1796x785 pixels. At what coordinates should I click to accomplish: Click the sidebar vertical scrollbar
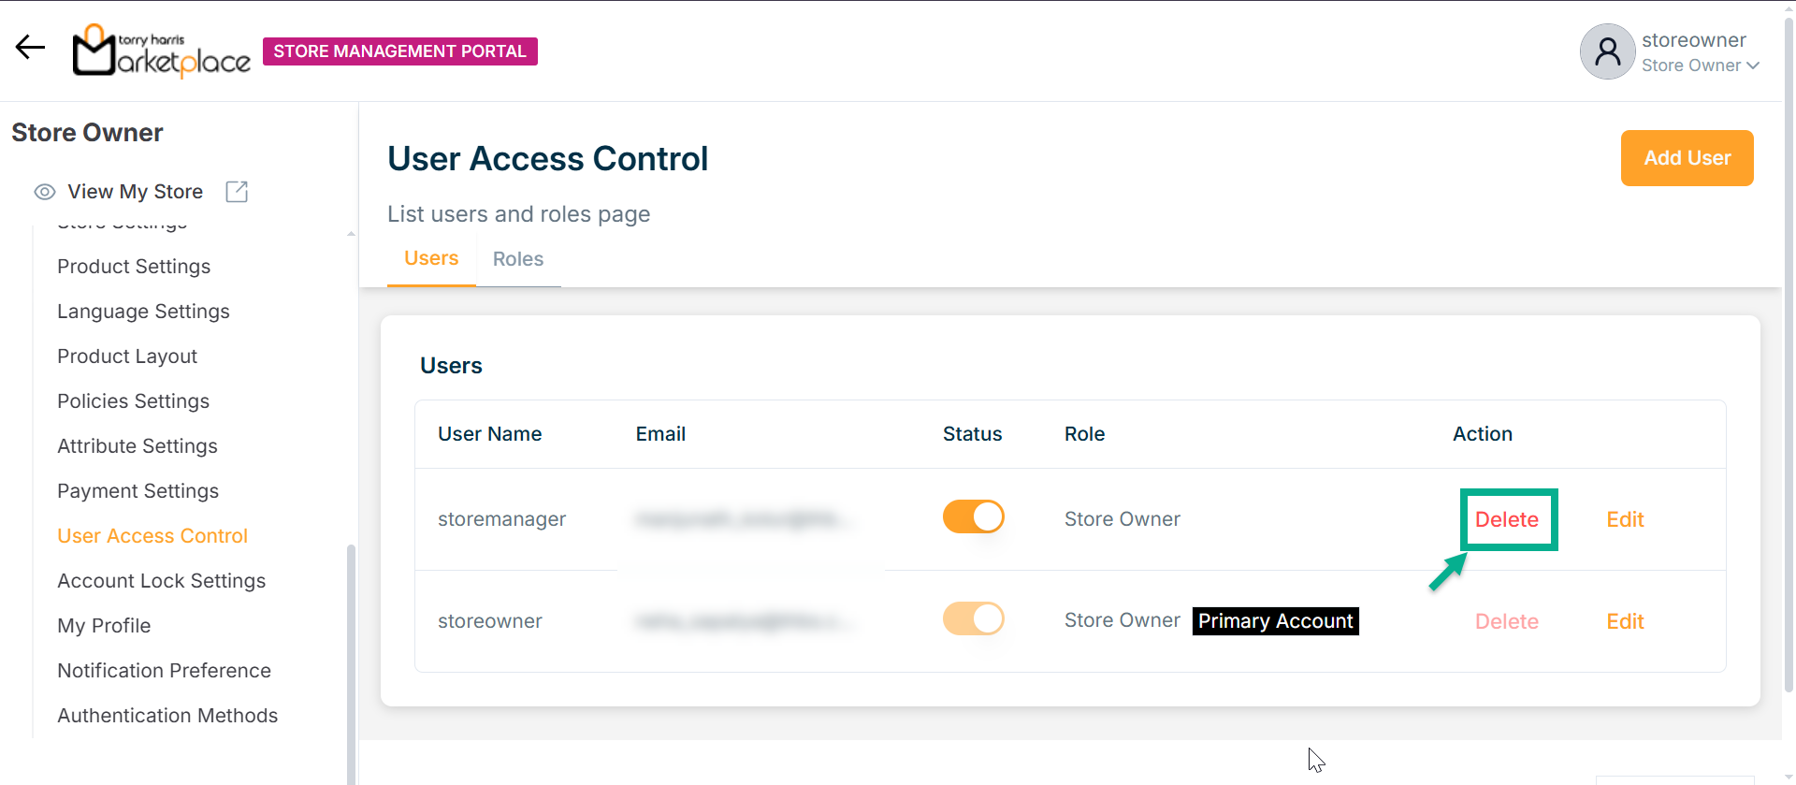351,655
